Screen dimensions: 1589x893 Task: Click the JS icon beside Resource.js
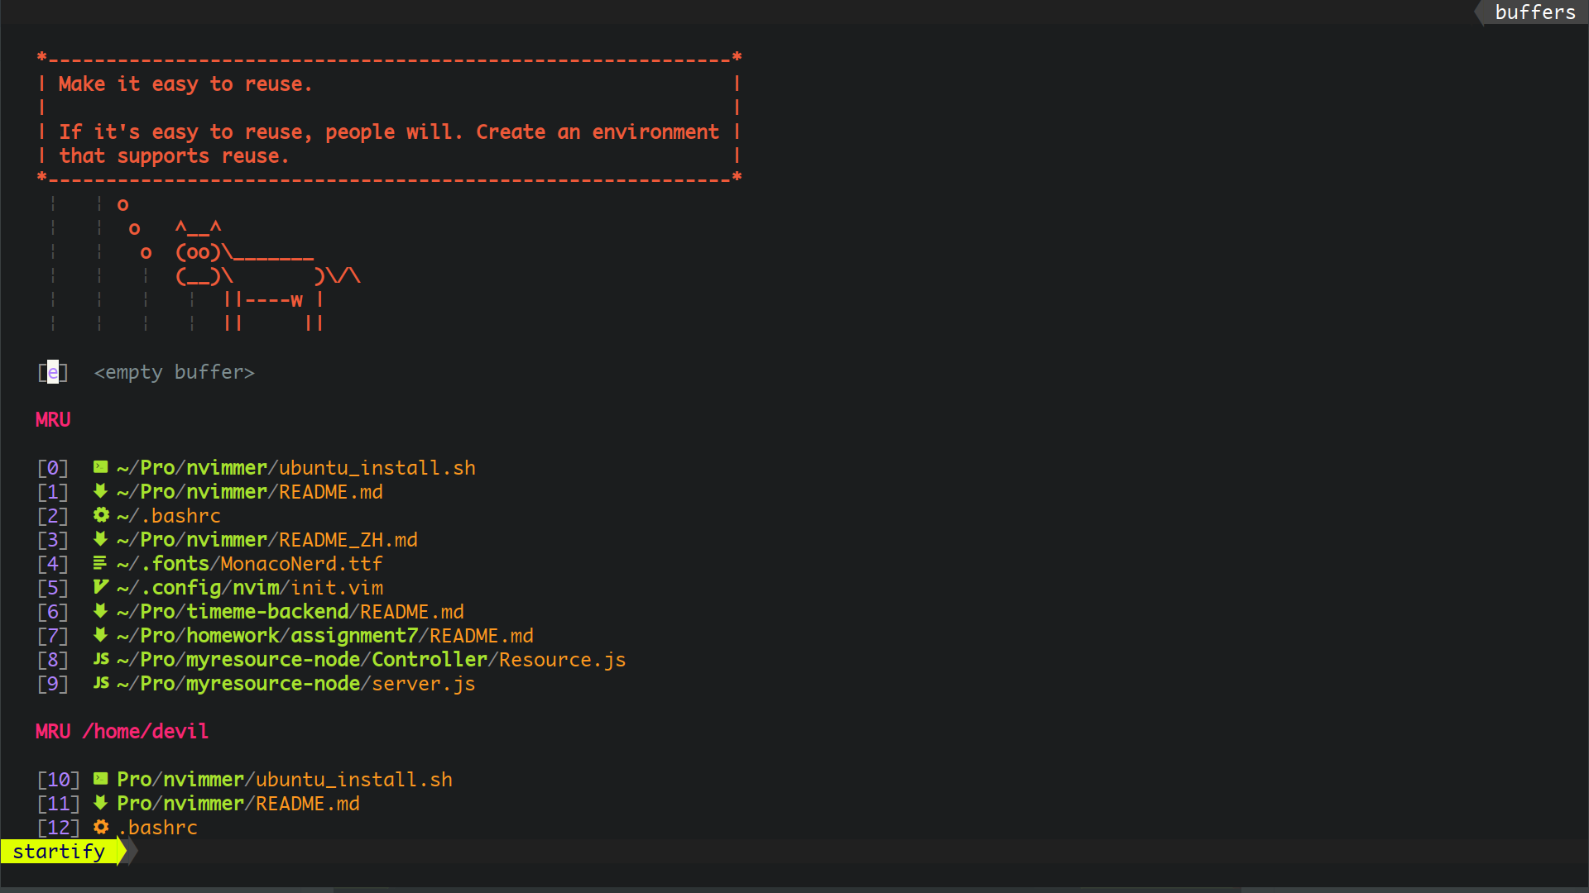pyautogui.click(x=101, y=659)
